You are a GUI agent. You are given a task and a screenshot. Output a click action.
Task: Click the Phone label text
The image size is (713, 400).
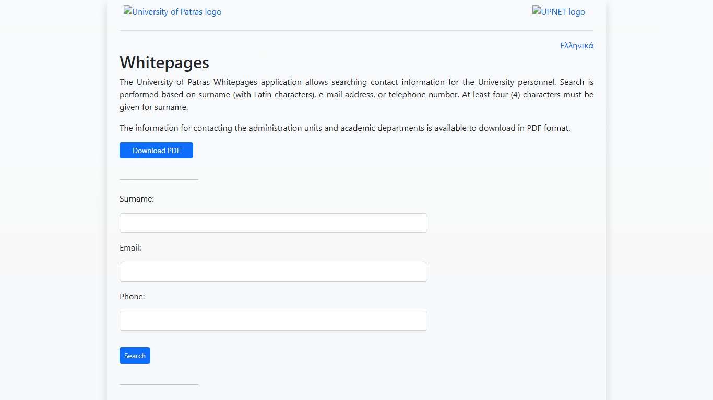pyautogui.click(x=132, y=296)
